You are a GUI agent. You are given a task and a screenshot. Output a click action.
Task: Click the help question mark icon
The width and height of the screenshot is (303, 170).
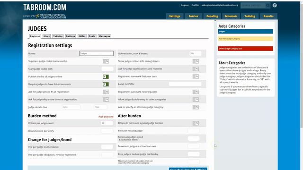(275, 5)
